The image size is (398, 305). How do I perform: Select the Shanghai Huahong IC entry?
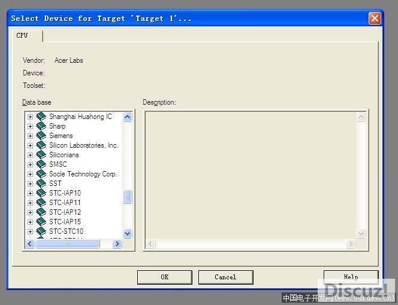80,117
